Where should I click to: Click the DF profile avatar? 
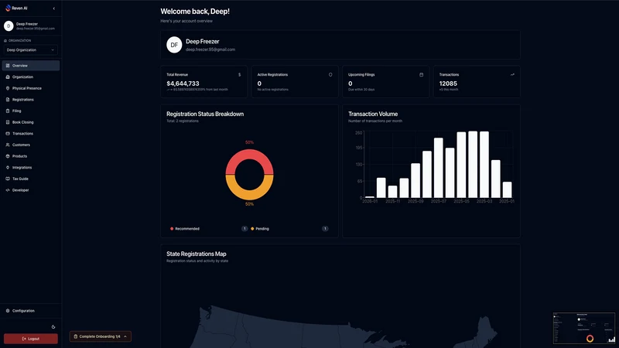[x=174, y=45]
